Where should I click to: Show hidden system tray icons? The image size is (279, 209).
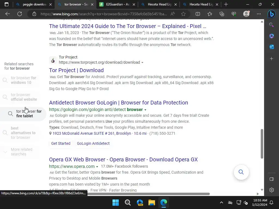(221, 202)
